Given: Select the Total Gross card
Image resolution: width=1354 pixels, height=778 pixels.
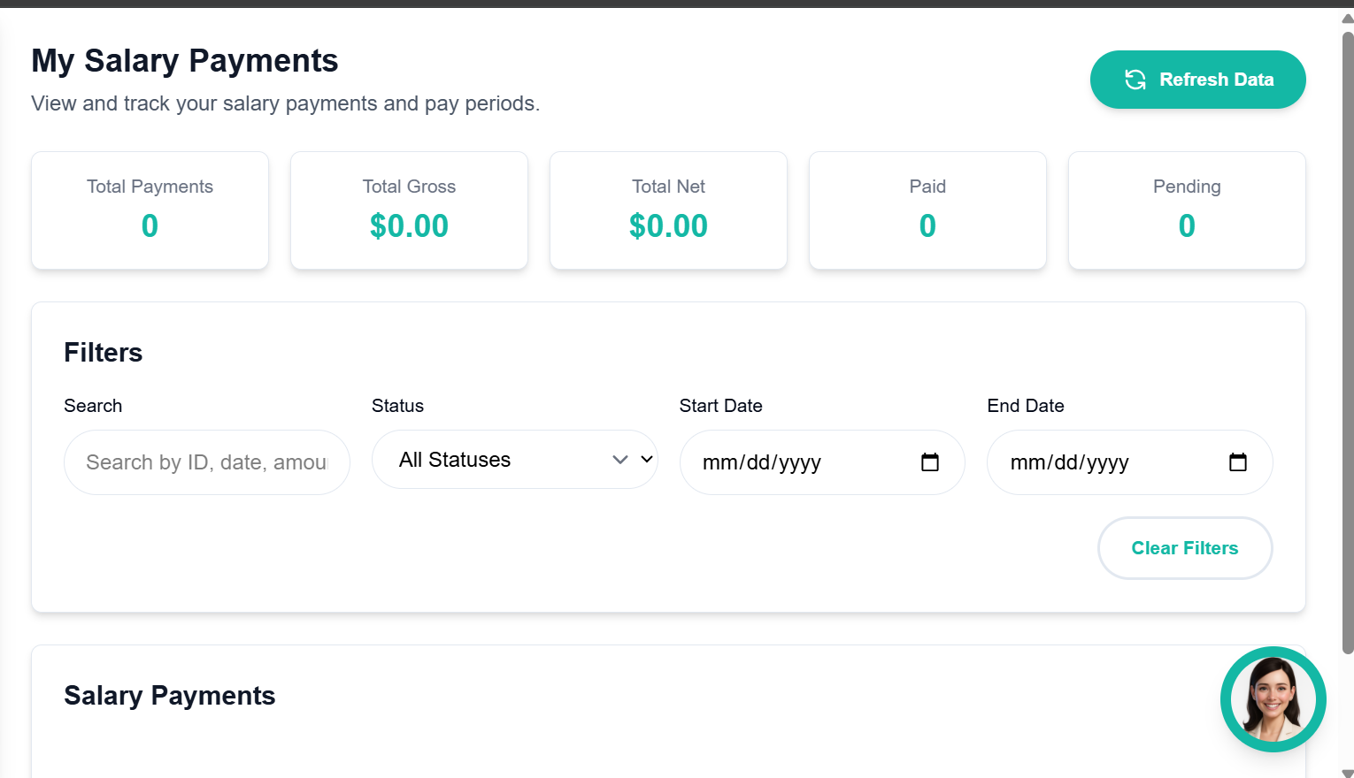Looking at the screenshot, I should 409,210.
